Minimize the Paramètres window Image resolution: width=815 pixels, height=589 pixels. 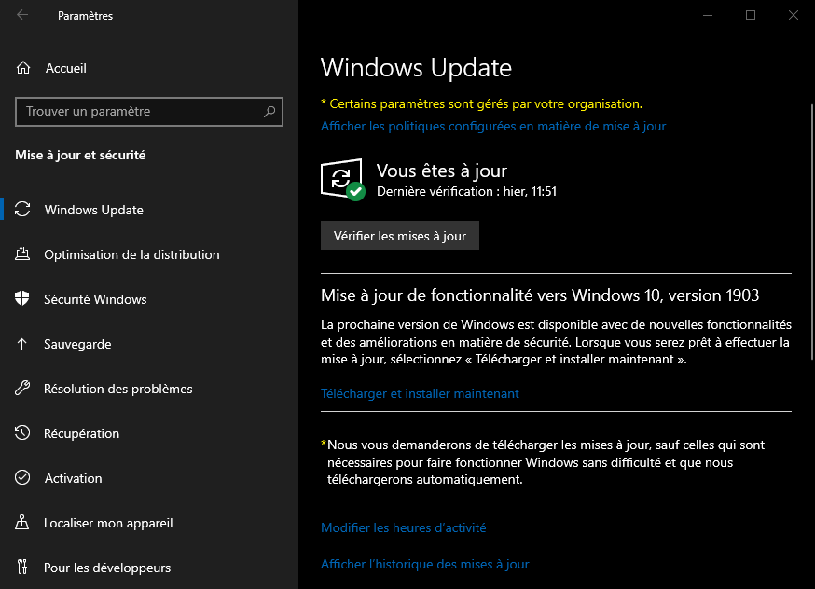tap(708, 15)
